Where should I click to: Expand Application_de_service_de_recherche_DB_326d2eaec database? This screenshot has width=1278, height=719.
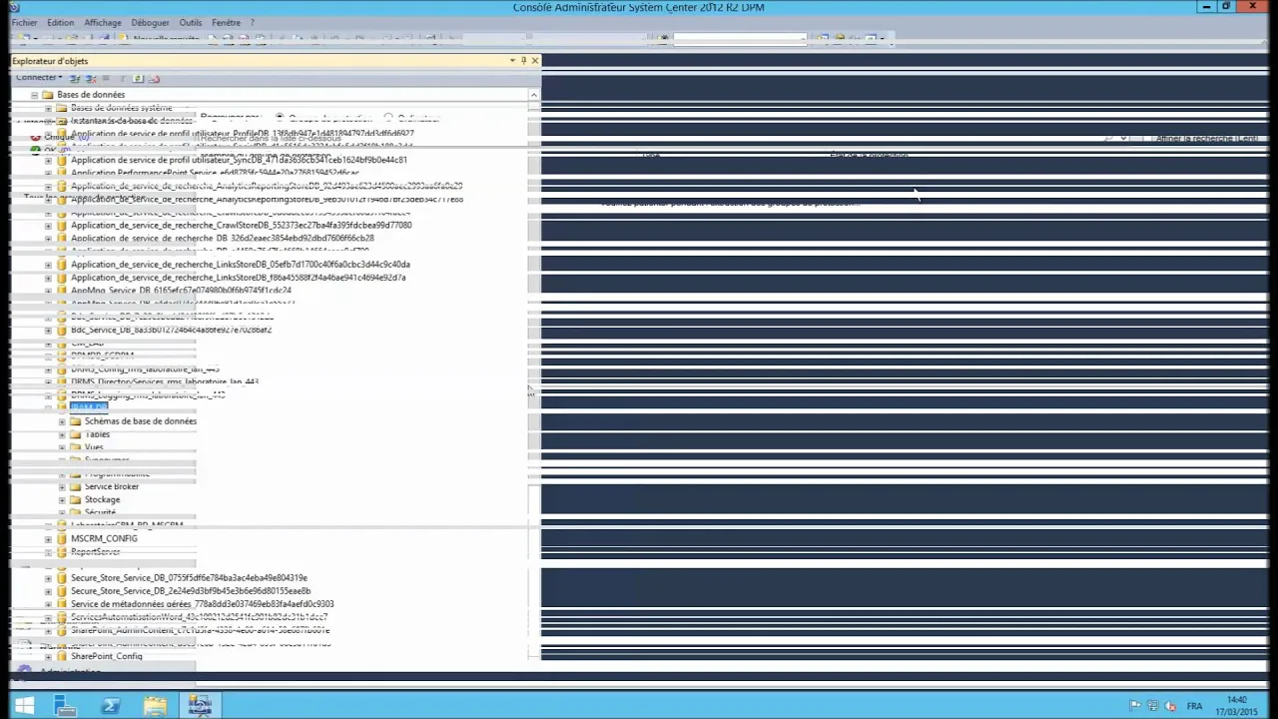click(48, 239)
